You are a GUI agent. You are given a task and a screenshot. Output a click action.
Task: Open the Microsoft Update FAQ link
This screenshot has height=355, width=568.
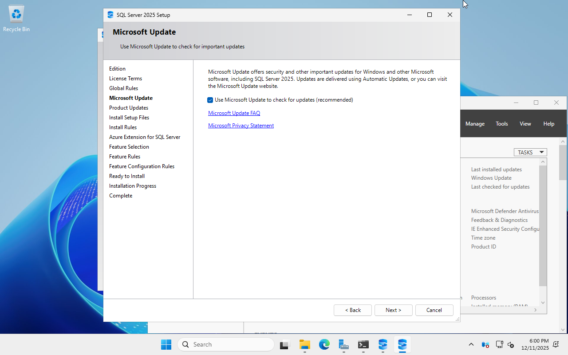click(234, 113)
